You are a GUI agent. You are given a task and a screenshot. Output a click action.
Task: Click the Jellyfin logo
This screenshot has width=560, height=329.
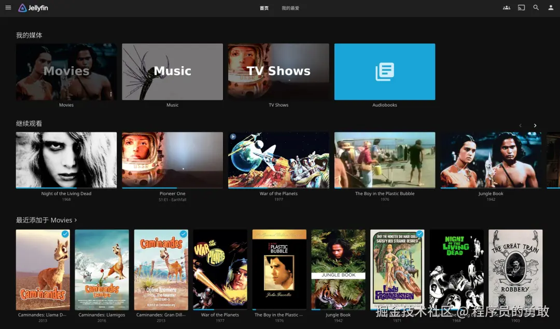33,8
